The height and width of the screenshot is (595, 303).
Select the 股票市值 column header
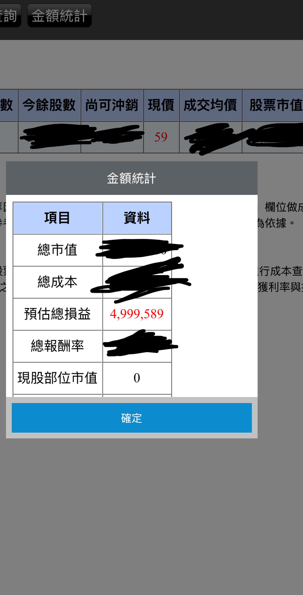pos(273,105)
